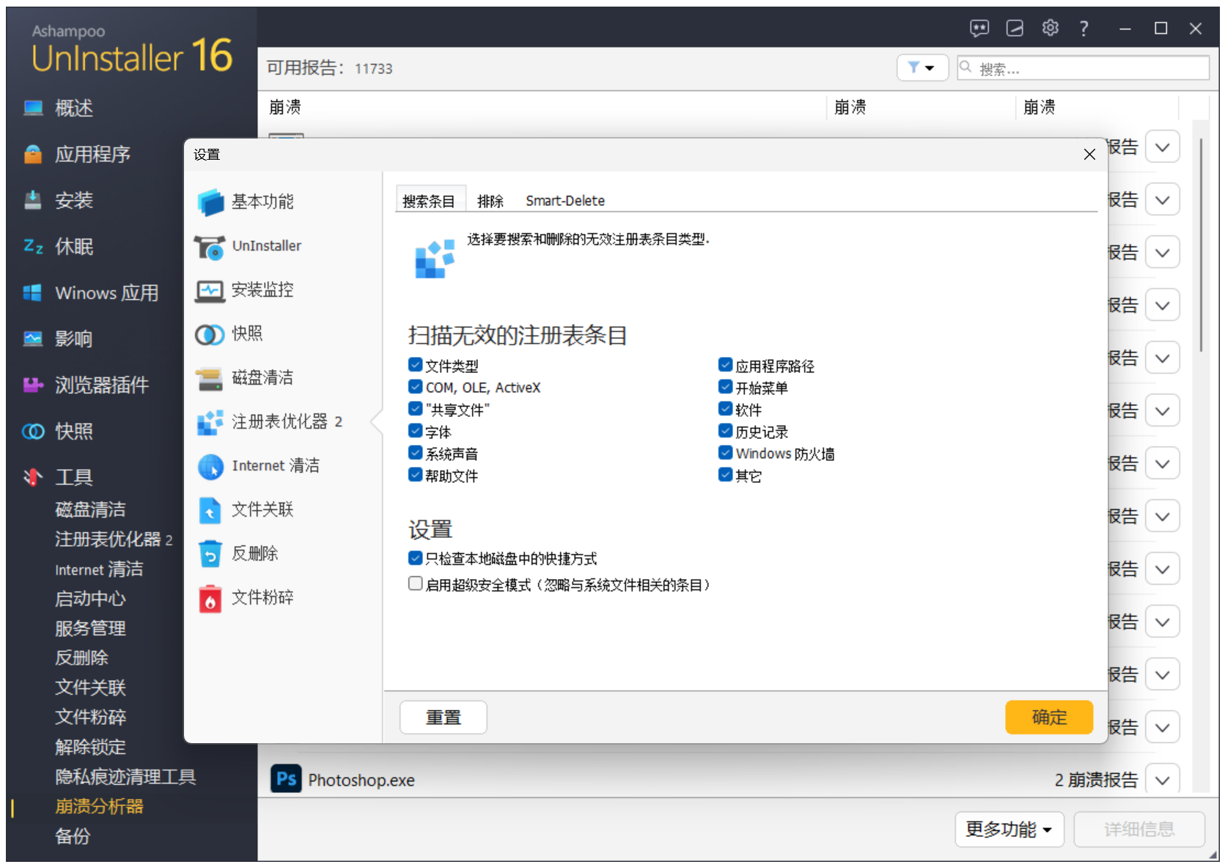Open 注册表优化器 2 in main tools sidebar
This screenshot has width=1225, height=867.
114,539
